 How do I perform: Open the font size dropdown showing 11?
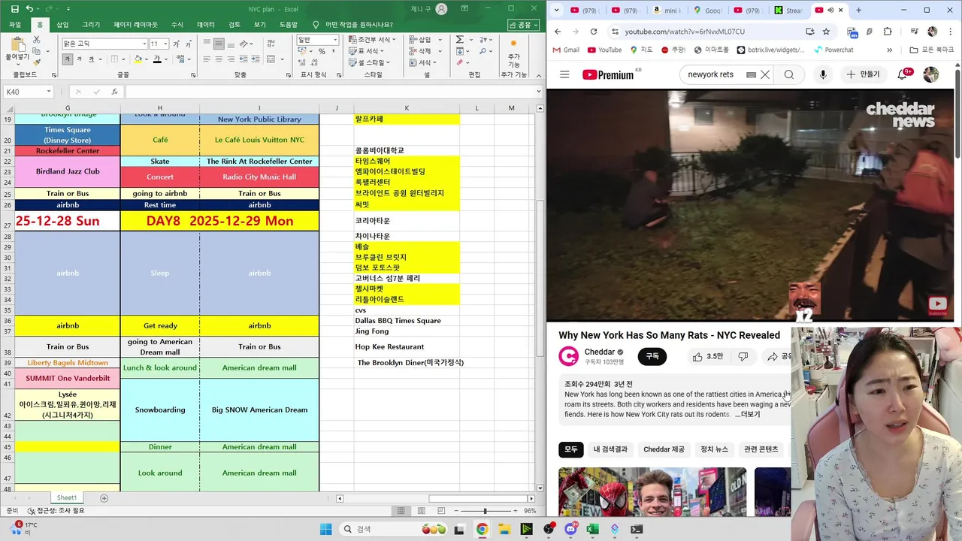coord(165,44)
